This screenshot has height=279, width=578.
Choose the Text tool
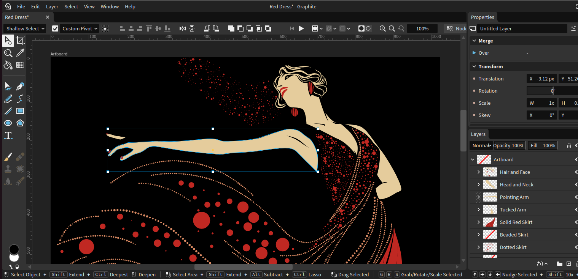[x=8, y=136]
